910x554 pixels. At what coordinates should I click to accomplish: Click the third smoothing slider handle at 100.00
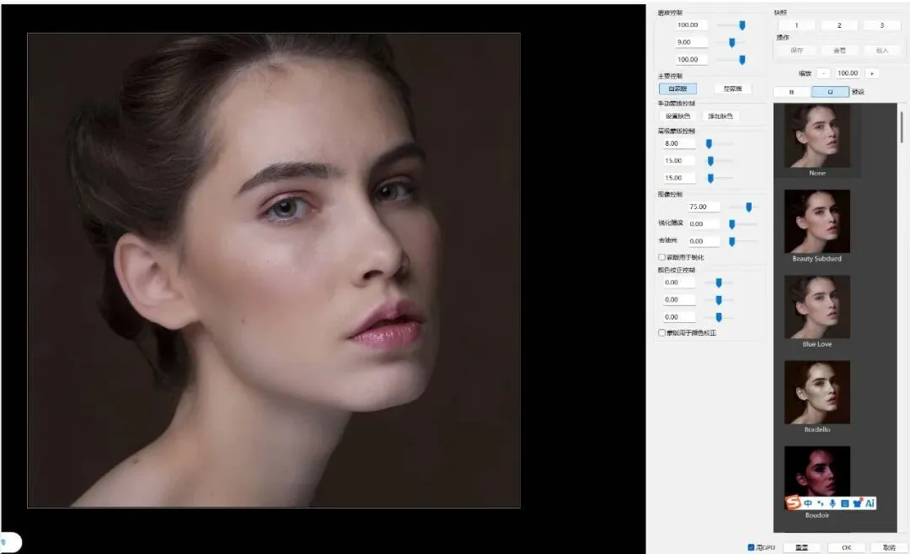(741, 60)
